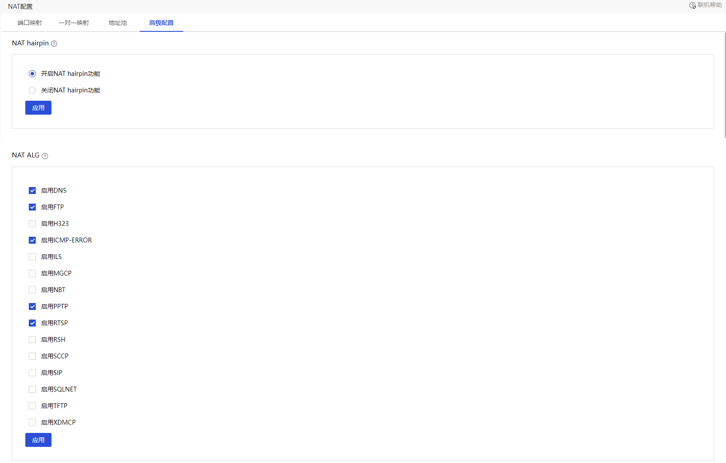Screen dimensions: 726x463
Task: Choose 关闭NAT hairpin功能 radio option
Action: 32,90
